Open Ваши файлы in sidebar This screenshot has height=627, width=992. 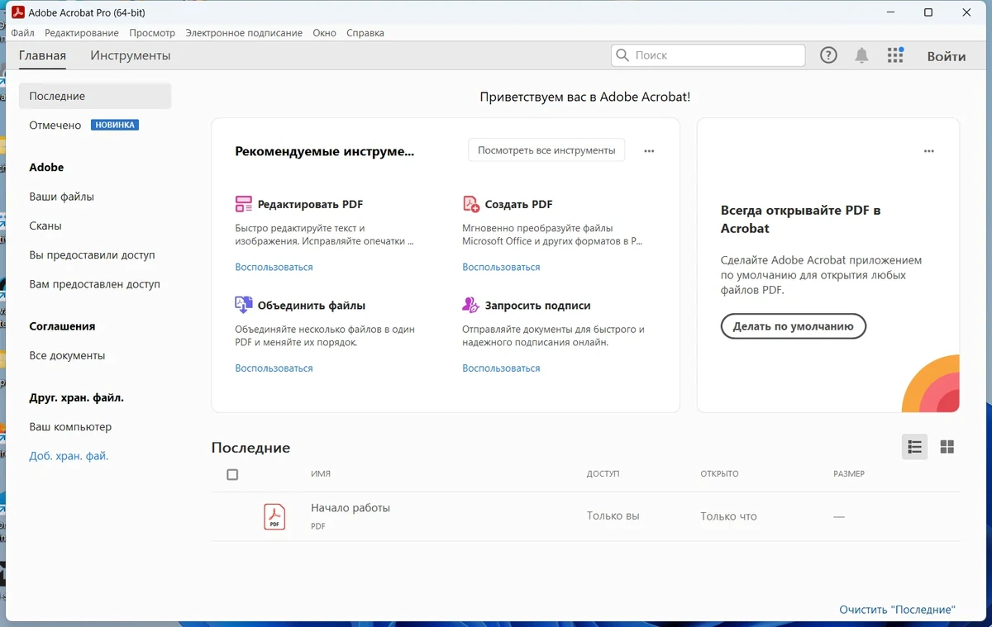click(61, 197)
